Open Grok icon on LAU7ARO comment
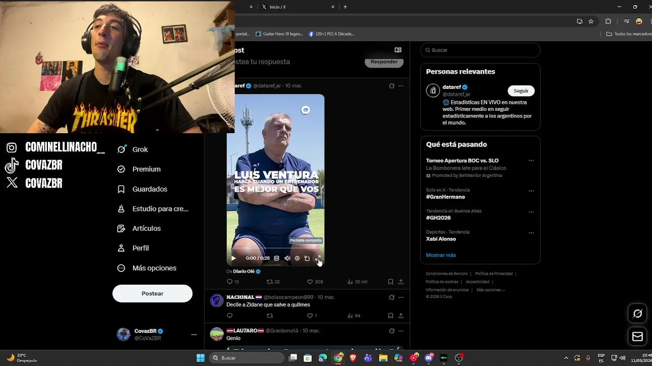652x366 pixels. click(391, 331)
